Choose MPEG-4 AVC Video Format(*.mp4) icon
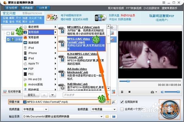The width and height of the screenshot is (184, 122). click(x=62, y=44)
